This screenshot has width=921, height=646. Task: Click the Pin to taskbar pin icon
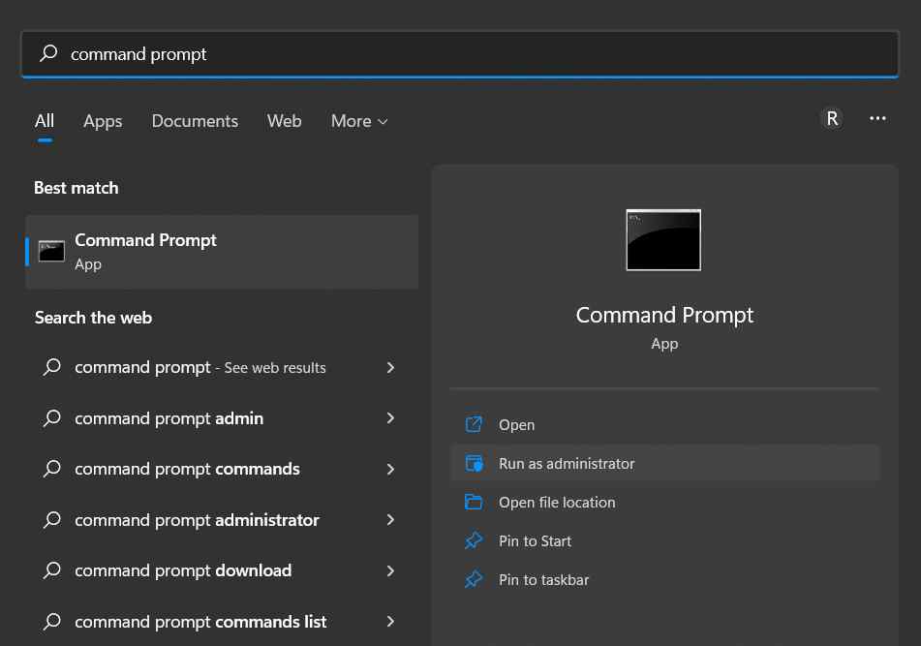point(474,579)
